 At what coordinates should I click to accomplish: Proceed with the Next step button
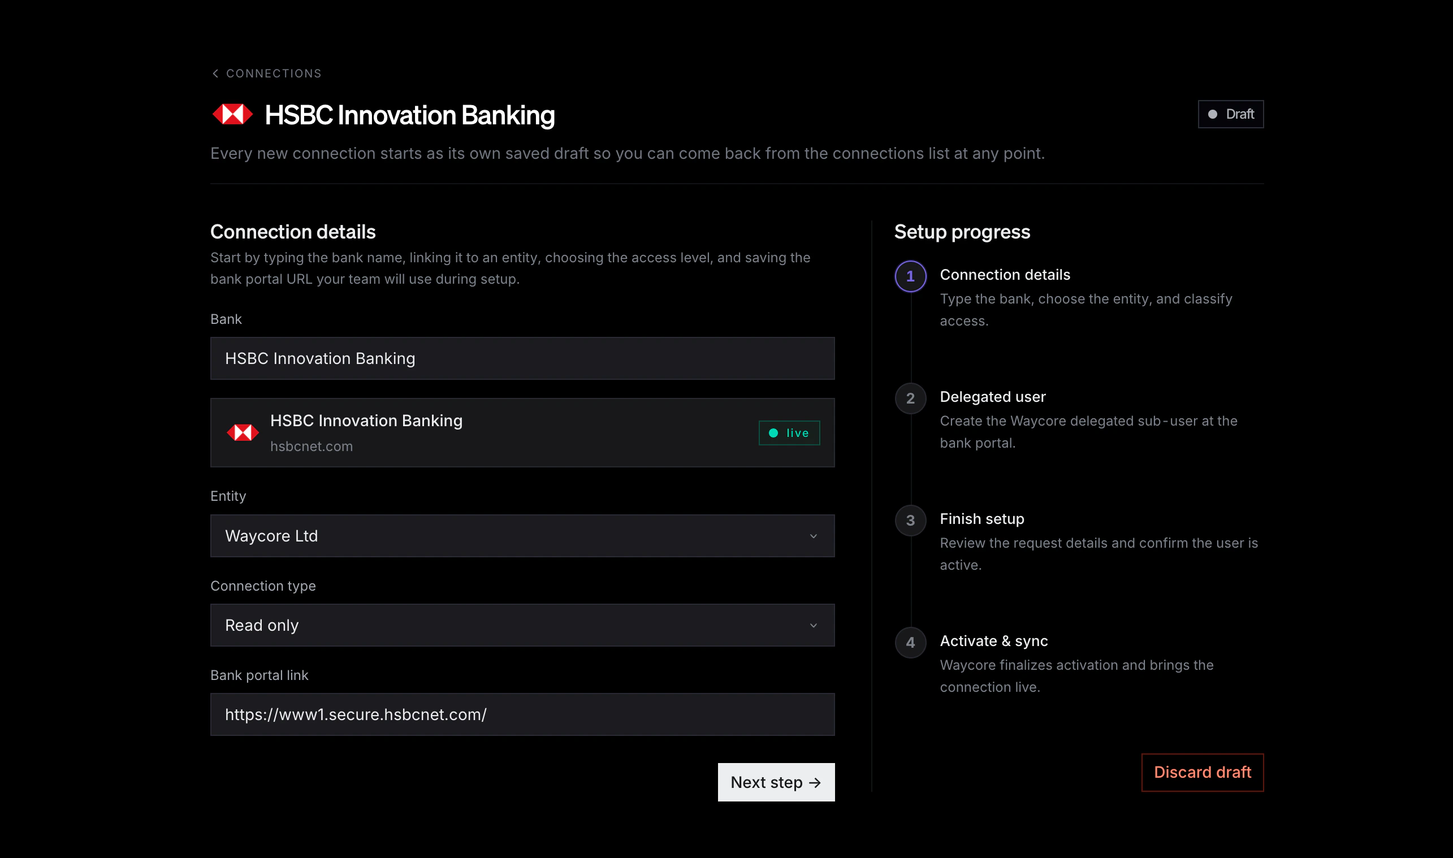(776, 782)
